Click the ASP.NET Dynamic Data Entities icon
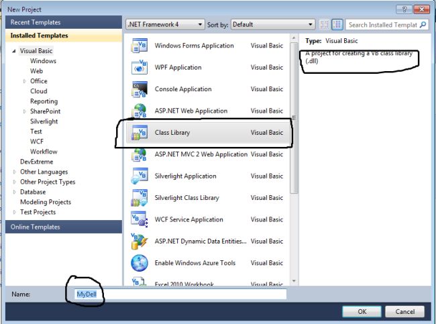Image resolution: width=436 pixels, height=324 pixels. tap(139, 241)
